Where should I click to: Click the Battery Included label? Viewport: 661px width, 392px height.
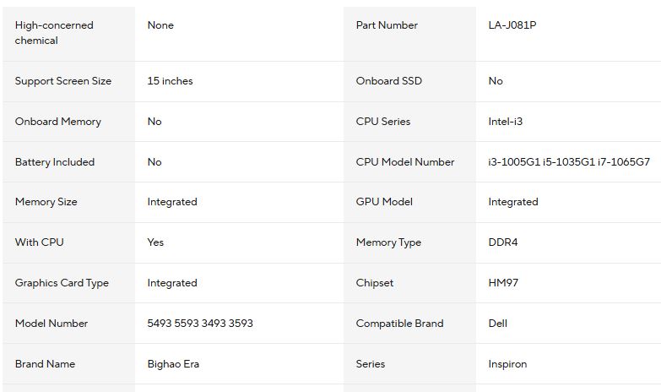tap(55, 162)
